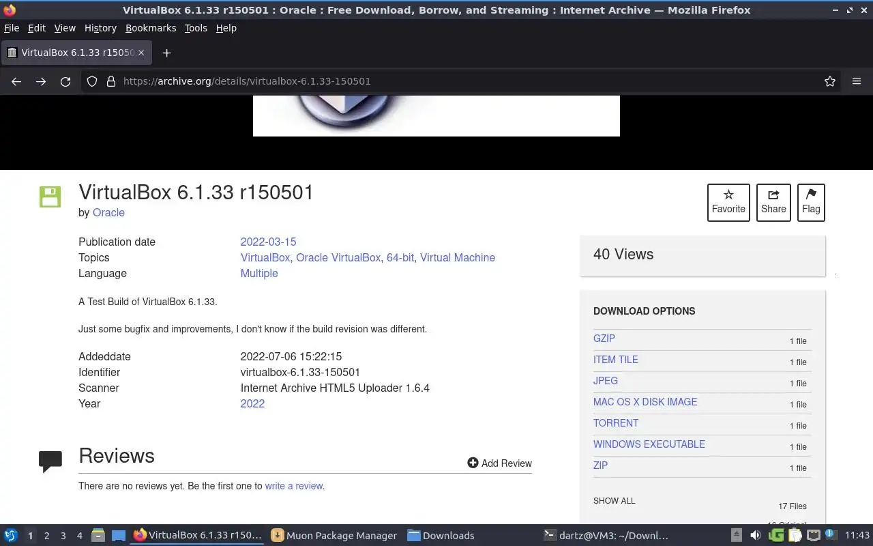The image size is (873, 546).
Task: Click the removable media eject tray icon
Action: point(736,536)
